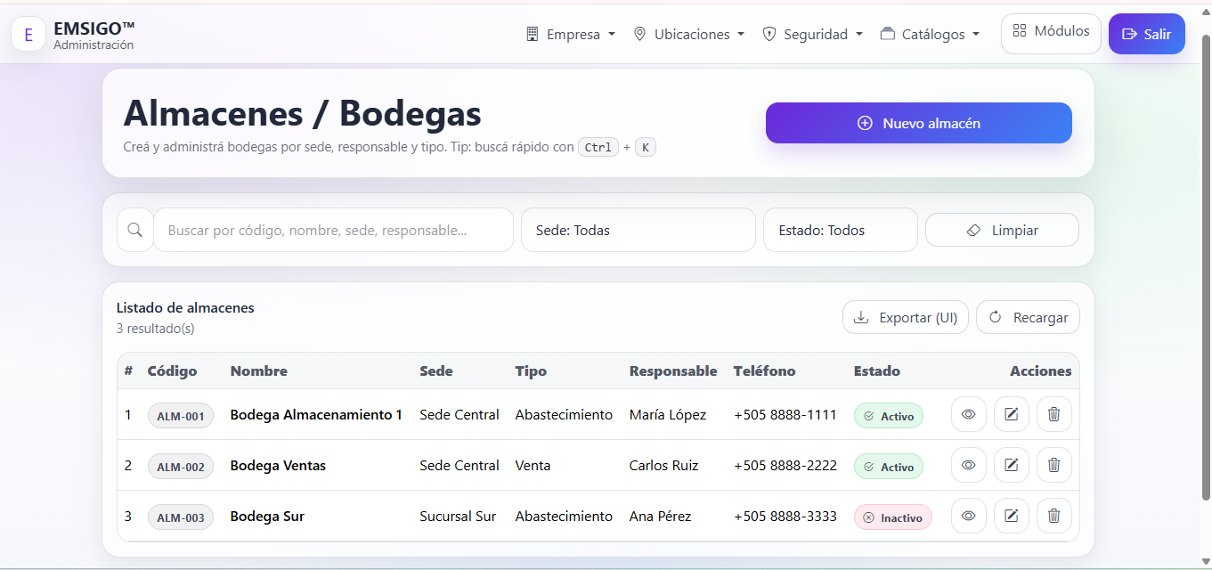1212x570 pixels.
Task: Click the Inactivo status badge
Action: tap(893, 517)
